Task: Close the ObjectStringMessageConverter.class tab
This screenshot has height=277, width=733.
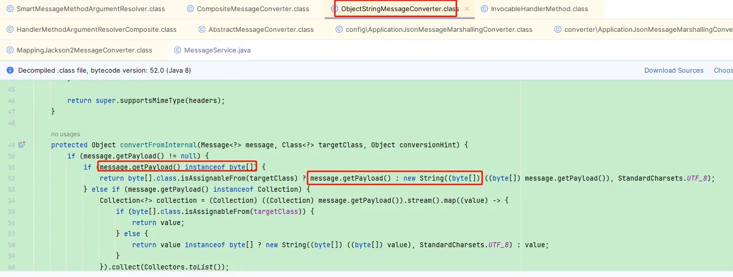Action: pyautogui.click(x=467, y=9)
